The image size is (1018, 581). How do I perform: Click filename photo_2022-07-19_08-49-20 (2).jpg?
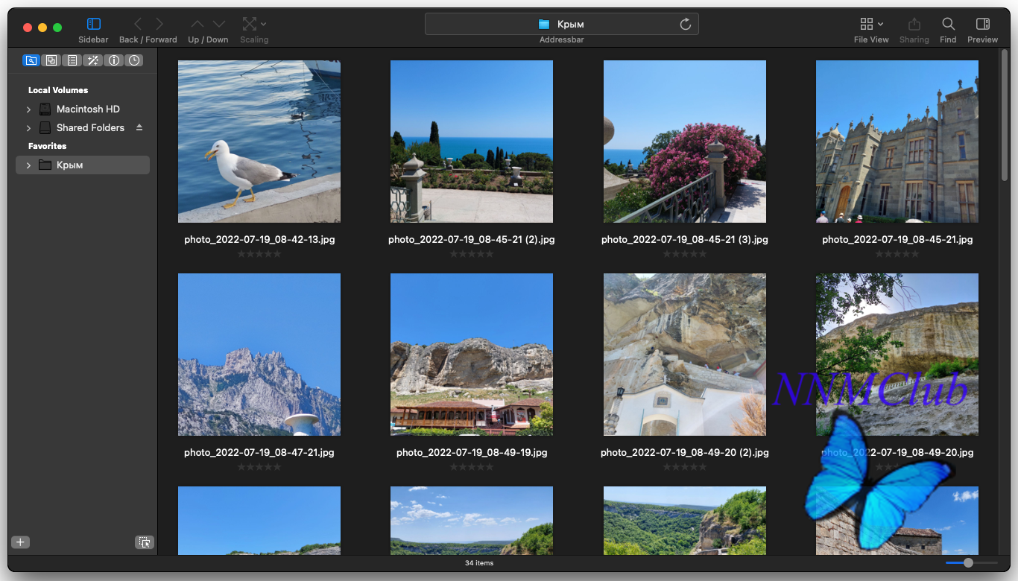tap(685, 452)
